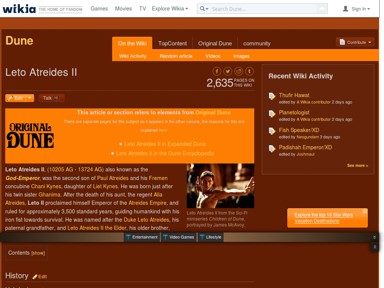Click scroll-to-top double chevron button
This screenshot has width=384, height=288.
[x=375, y=247]
